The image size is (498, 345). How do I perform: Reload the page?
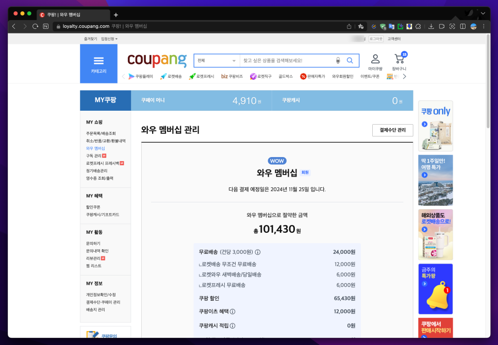35,26
